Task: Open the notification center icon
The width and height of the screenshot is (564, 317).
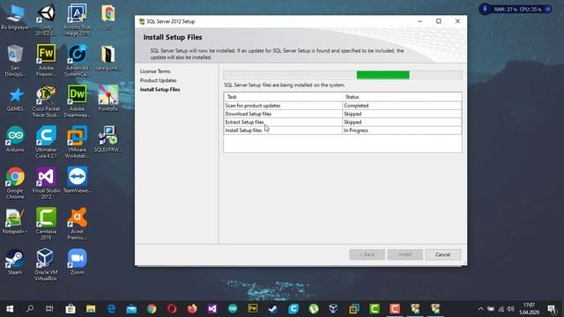Action: (553, 309)
